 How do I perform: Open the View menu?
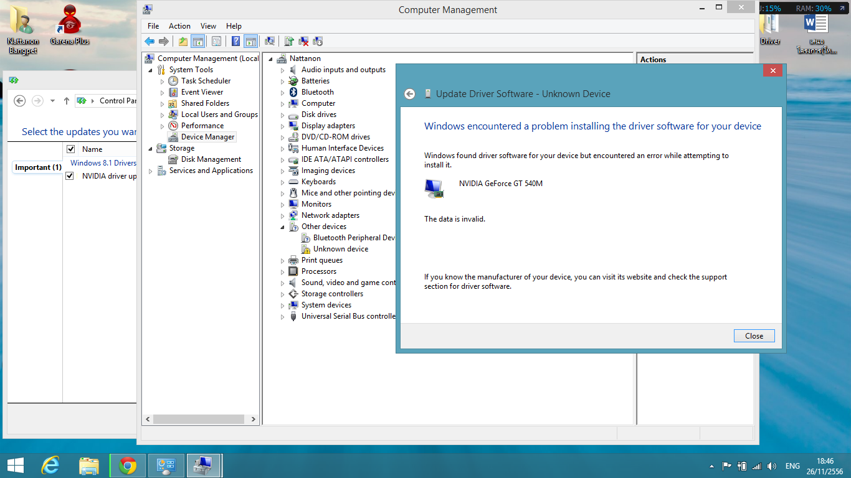click(208, 26)
